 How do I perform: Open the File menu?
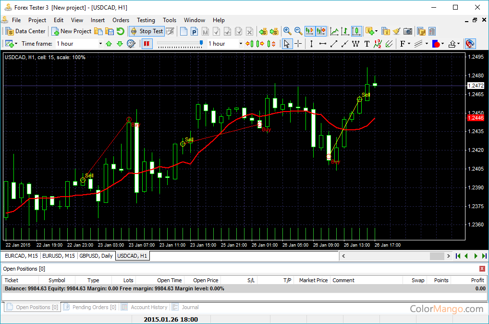tap(16, 20)
